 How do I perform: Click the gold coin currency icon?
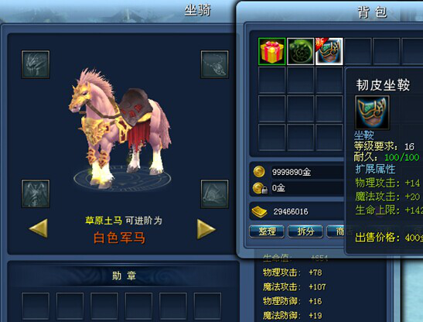[x=259, y=172]
